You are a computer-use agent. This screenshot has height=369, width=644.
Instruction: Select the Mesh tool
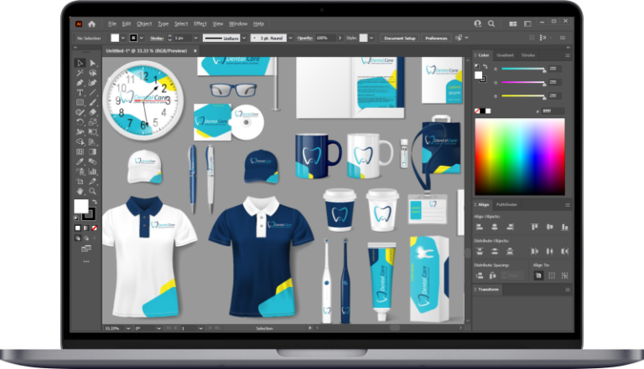click(80, 151)
